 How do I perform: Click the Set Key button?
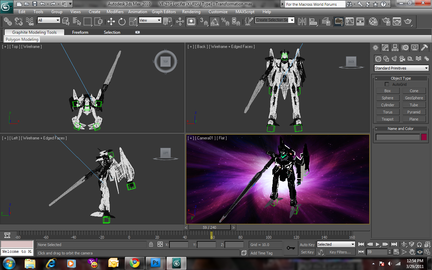[307, 252]
